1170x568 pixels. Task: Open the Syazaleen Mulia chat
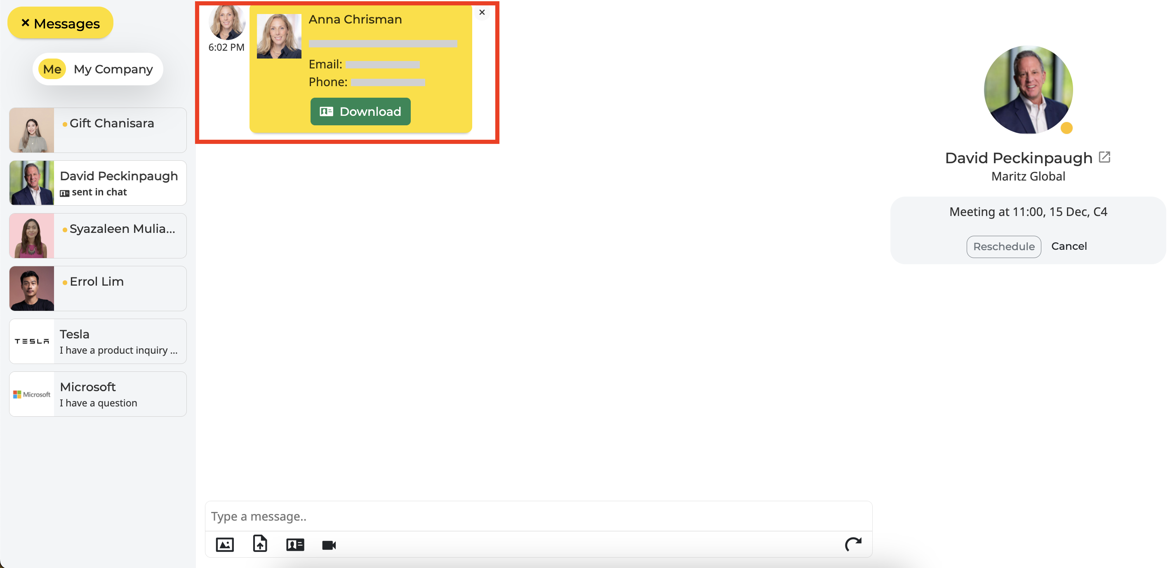(98, 236)
